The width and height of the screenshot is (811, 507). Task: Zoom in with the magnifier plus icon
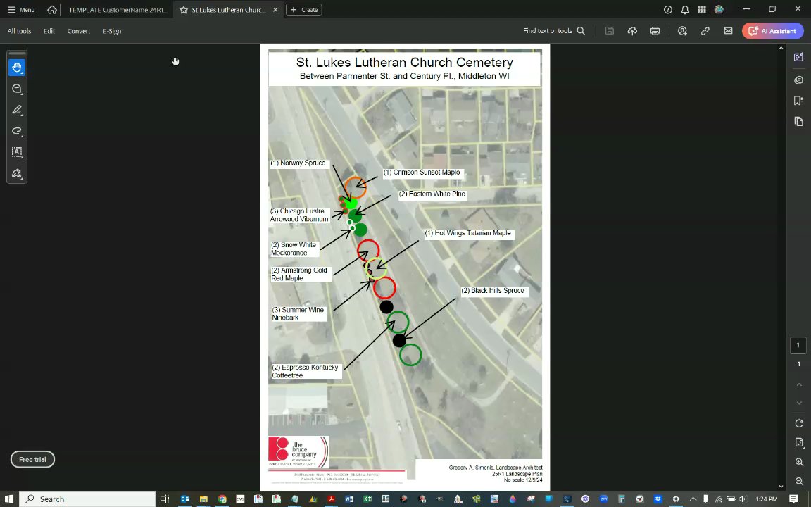(x=799, y=462)
